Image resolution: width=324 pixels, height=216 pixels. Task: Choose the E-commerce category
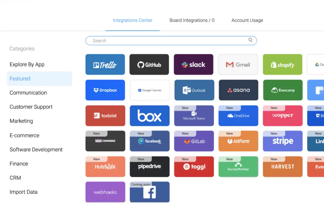[24, 135]
